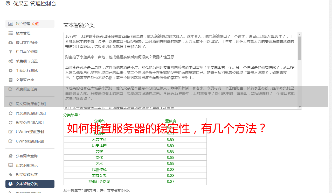Click the tag icon for 智能提取标签
The width and height of the screenshot is (332, 193).
click(x=11, y=175)
